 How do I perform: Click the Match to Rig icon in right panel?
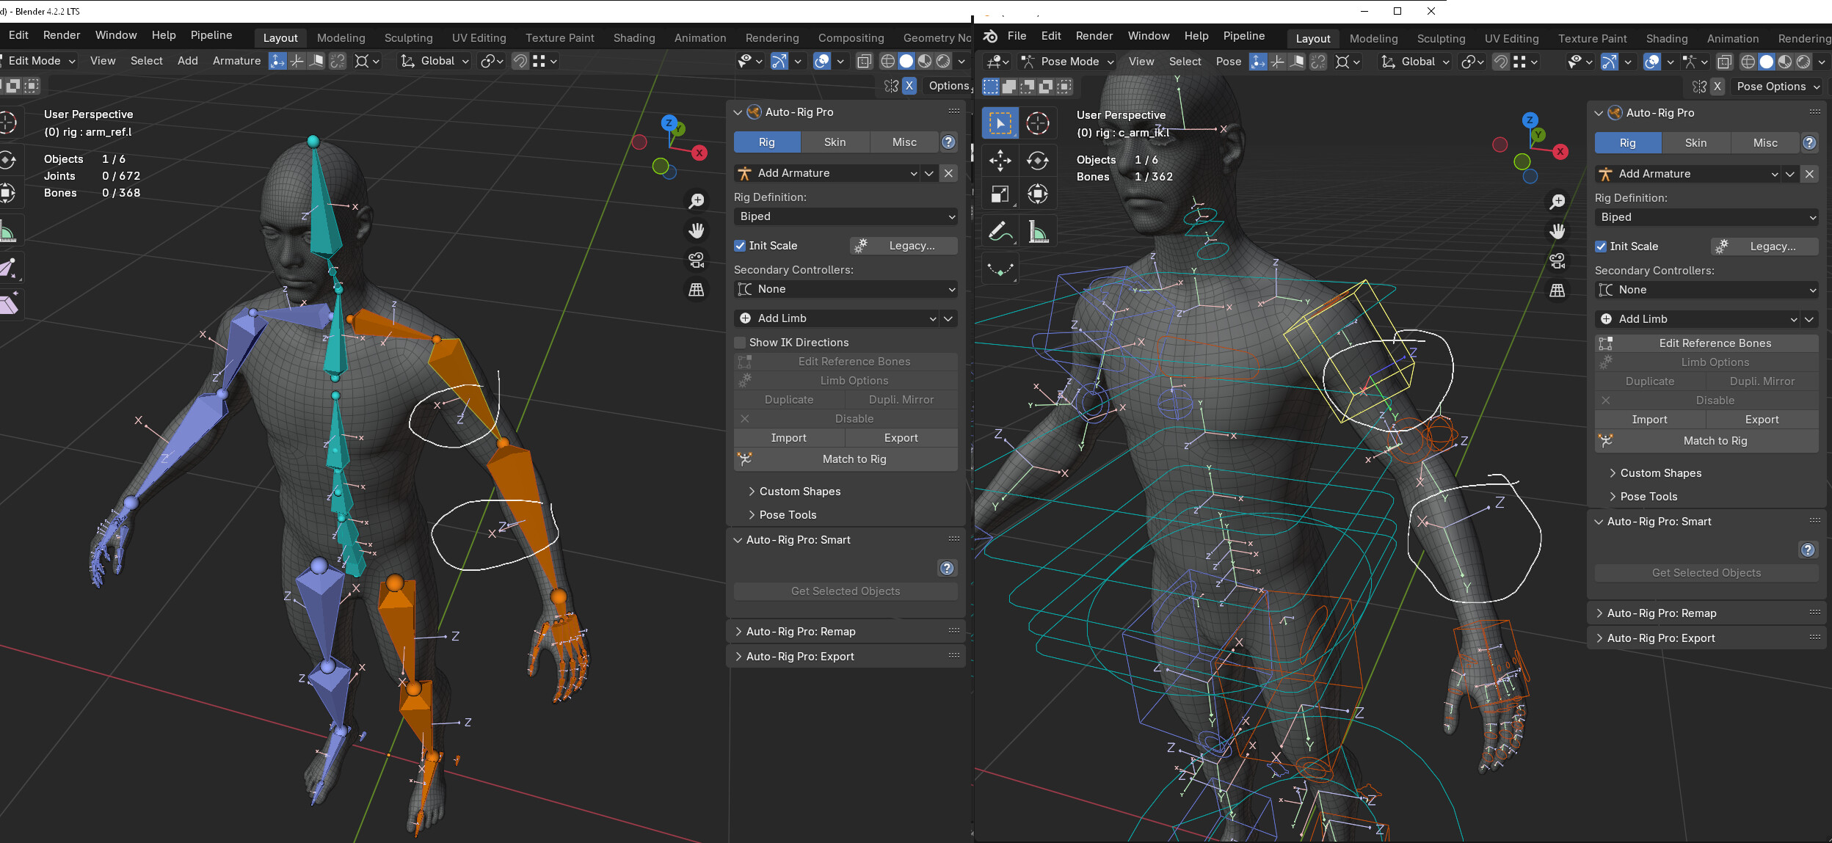tap(1606, 441)
